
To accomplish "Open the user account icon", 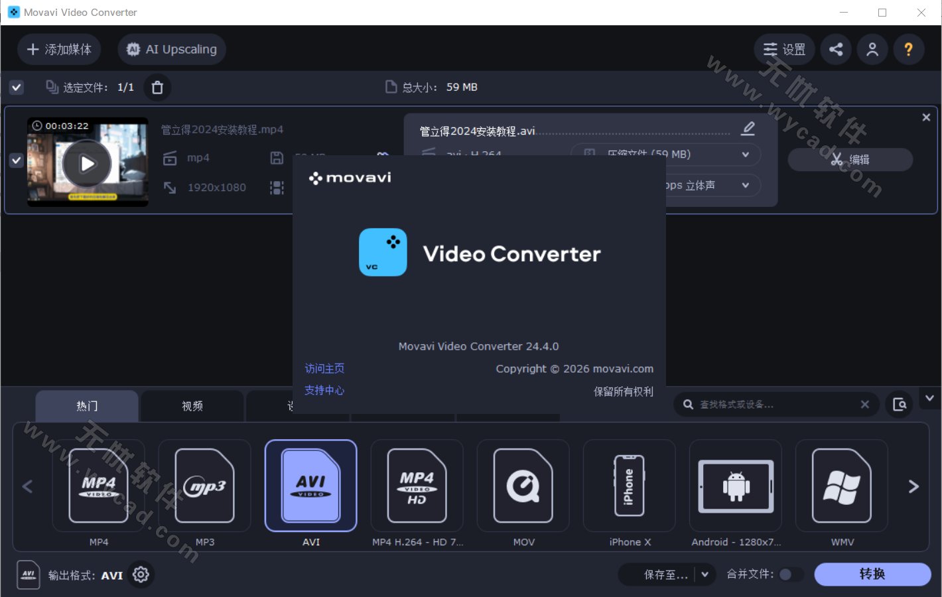I will coord(872,49).
